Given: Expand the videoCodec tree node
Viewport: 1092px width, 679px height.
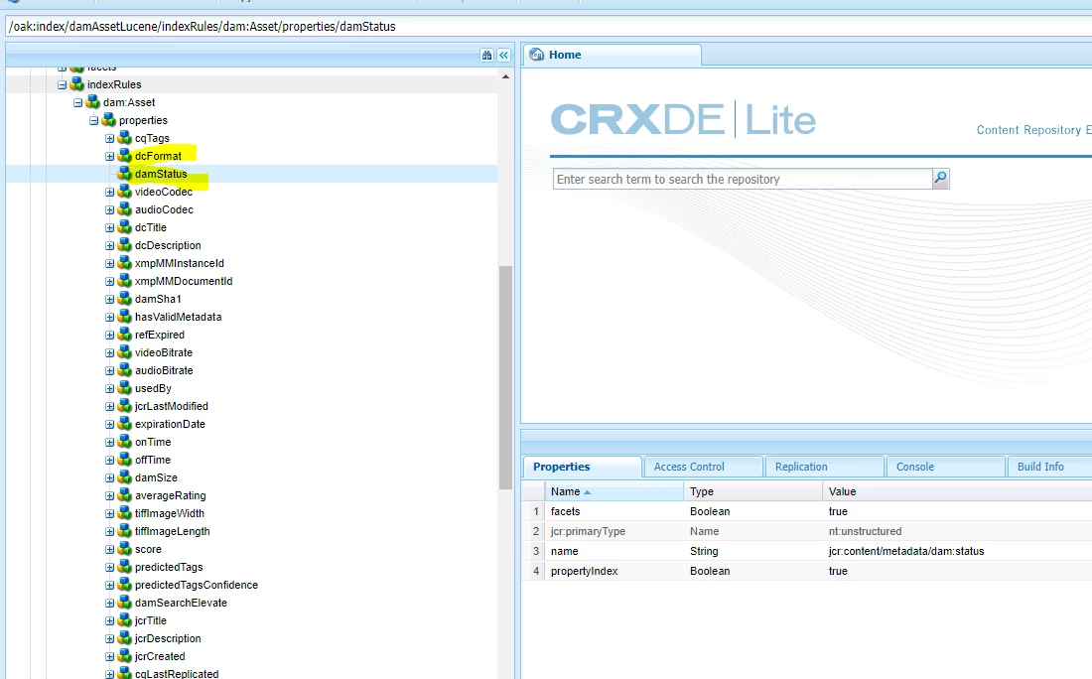Looking at the screenshot, I should click(109, 192).
